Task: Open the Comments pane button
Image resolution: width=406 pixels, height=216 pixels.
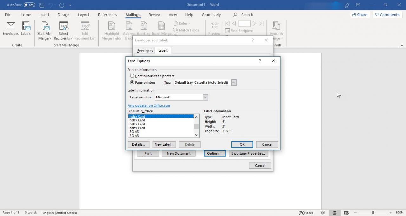Action: click(387, 15)
